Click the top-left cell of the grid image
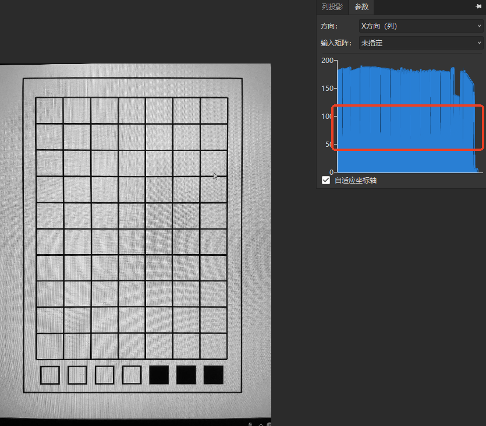The image size is (486, 426). coord(49,111)
